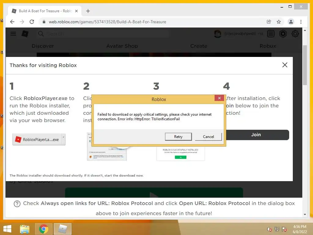
Task: Open the Windows Start button
Action: tap(7, 229)
